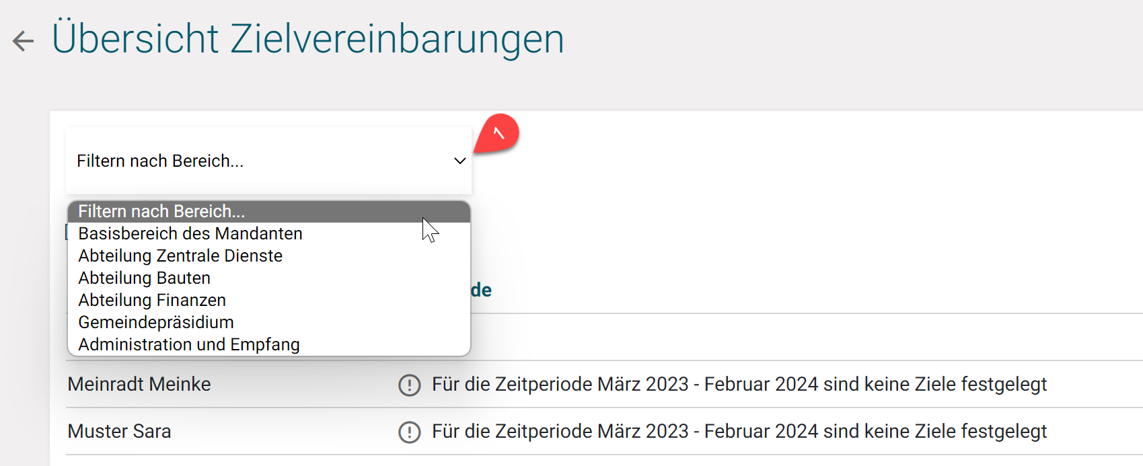Toggle the checkbox partly hidden behind dropdown list
Image resolution: width=1143 pixels, height=466 pixels.
click(66, 233)
